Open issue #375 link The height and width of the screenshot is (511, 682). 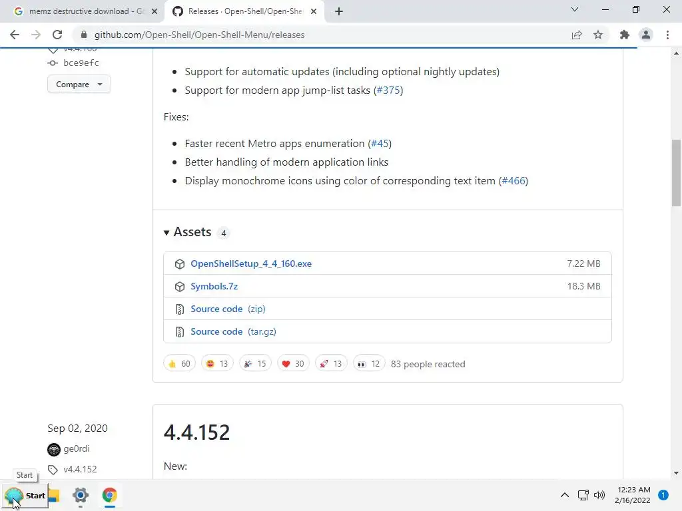tap(388, 90)
